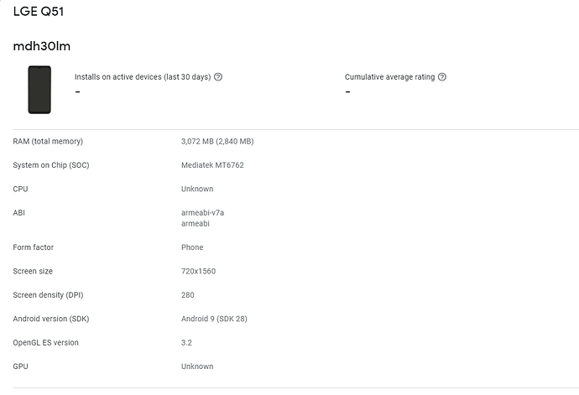579x395 pixels.
Task: Select the Mediatek MT6762 value
Action: [x=212, y=165]
